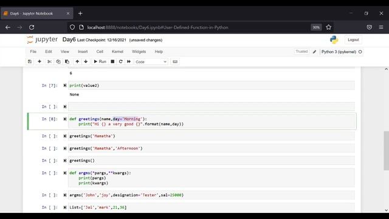This screenshot has width=389, height=219.
Task: Click the argms('John','joy'...) call cell
Action: [x=212, y=195]
